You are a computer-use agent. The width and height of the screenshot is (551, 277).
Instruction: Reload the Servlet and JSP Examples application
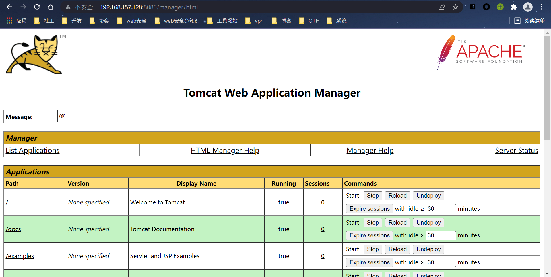[397, 249]
